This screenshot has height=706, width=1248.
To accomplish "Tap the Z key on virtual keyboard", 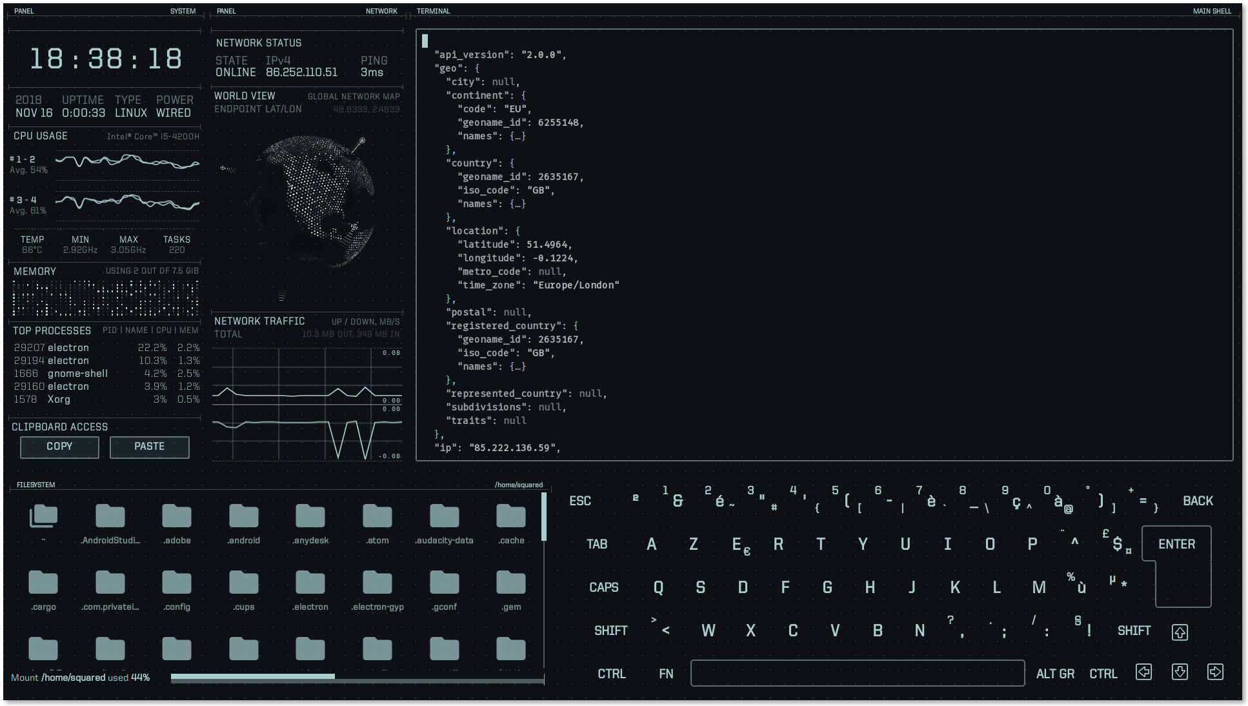I will point(694,544).
